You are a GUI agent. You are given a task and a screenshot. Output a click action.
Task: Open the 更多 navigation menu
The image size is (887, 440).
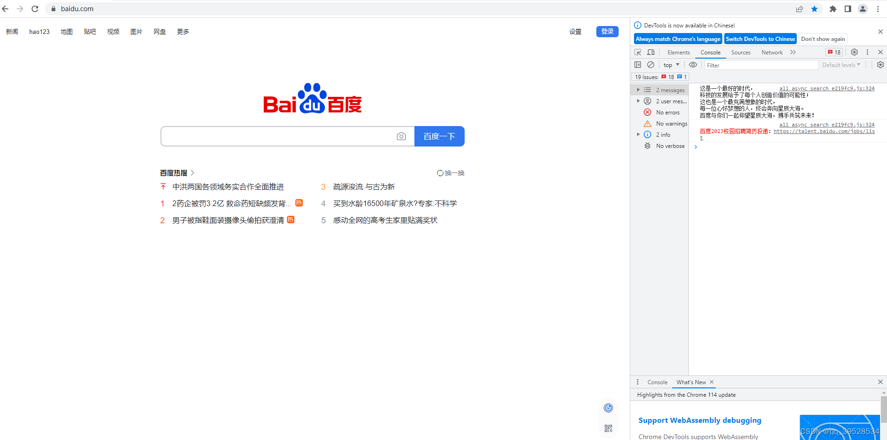[183, 32]
